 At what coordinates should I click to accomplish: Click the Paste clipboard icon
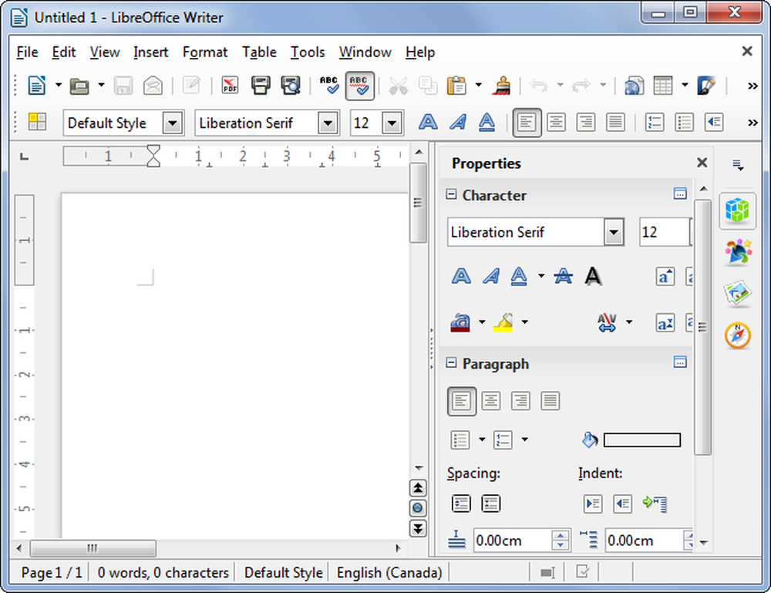tap(456, 86)
